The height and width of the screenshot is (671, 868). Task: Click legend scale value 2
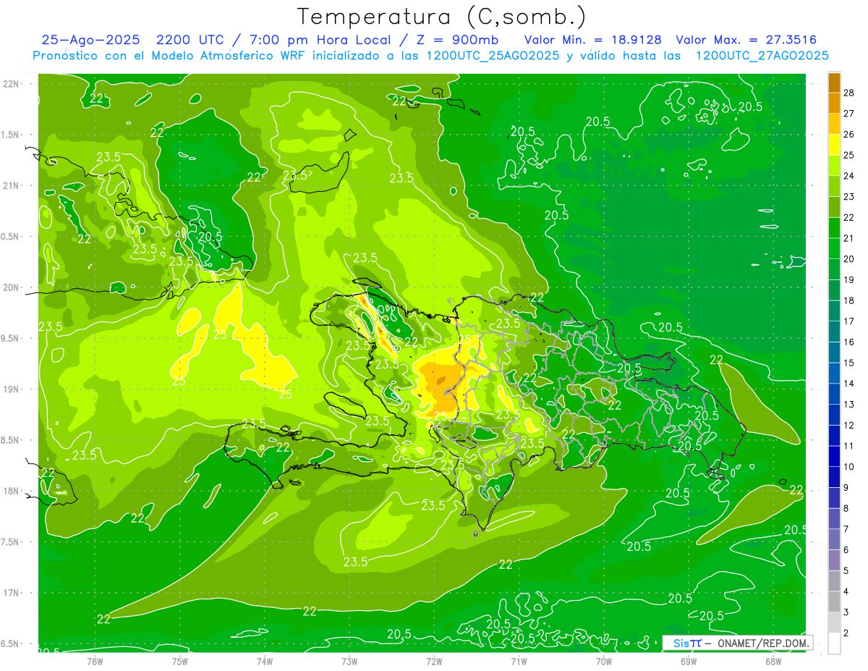click(847, 633)
